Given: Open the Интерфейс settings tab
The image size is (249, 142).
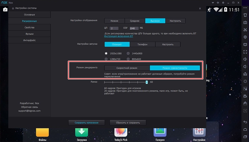Looking at the screenshot, I should [29, 40].
